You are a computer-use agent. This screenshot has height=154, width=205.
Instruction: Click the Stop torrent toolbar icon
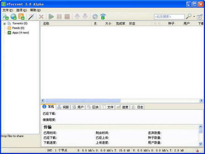pyautogui.click(x=67, y=17)
